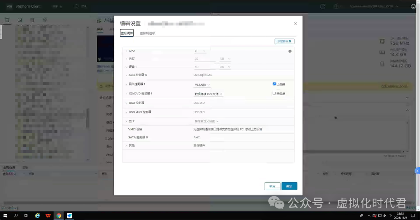This screenshot has height=220, width=420.
Task: Expand the CD/DVD 驱动器 1 row
Action: pyautogui.click(x=126, y=94)
